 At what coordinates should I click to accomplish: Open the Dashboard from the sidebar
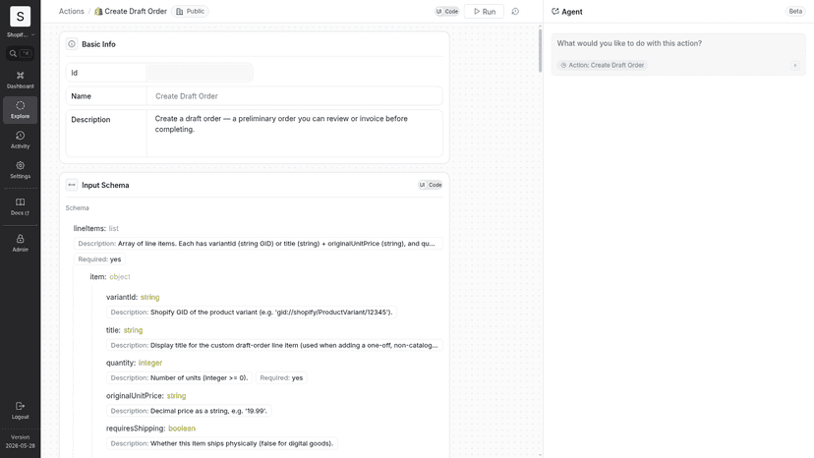click(x=21, y=80)
